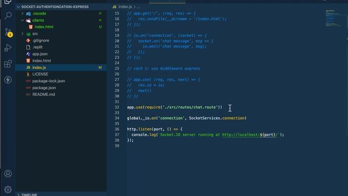348x196 pixels.
Task: Collapse the SOCKET-AUTHENTIONCATION-EXPRESS project section
Action: pyautogui.click(x=18, y=7)
